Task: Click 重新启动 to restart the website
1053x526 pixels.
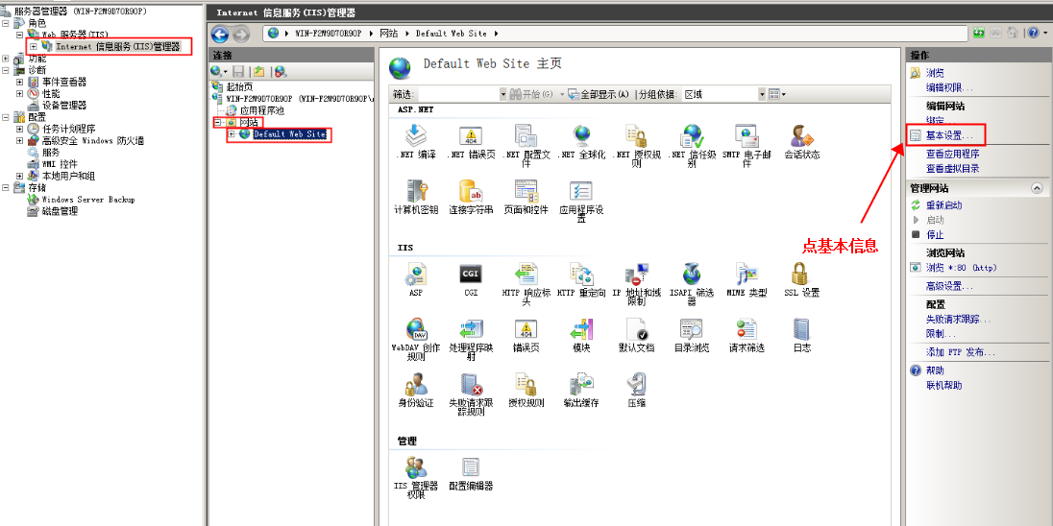Action: coord(943,205)
